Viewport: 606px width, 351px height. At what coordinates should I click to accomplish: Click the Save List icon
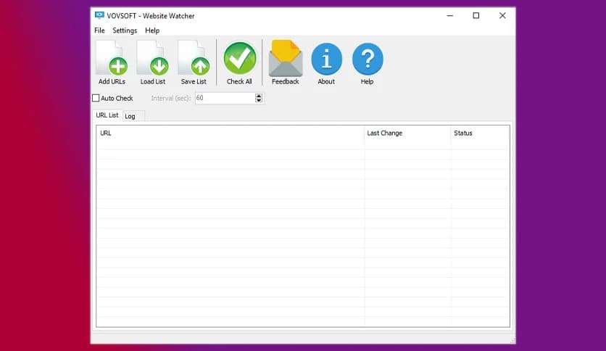click(194, 62)
